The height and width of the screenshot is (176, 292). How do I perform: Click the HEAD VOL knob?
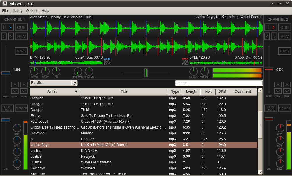pos(89,71)
